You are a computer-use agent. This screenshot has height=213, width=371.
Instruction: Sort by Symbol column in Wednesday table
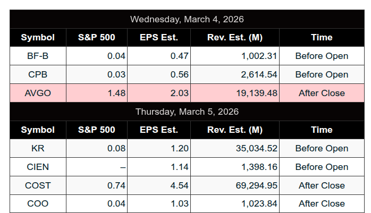coord(38,37)
